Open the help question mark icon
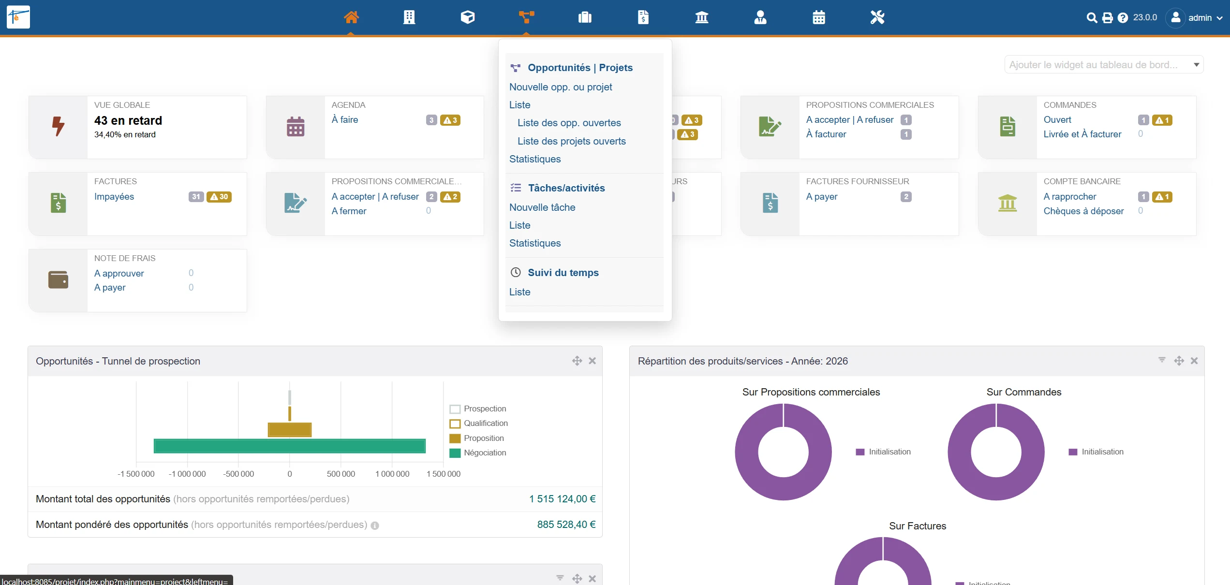The height and width of the screenshot is (585, 1230). [x=1123, y=18]
